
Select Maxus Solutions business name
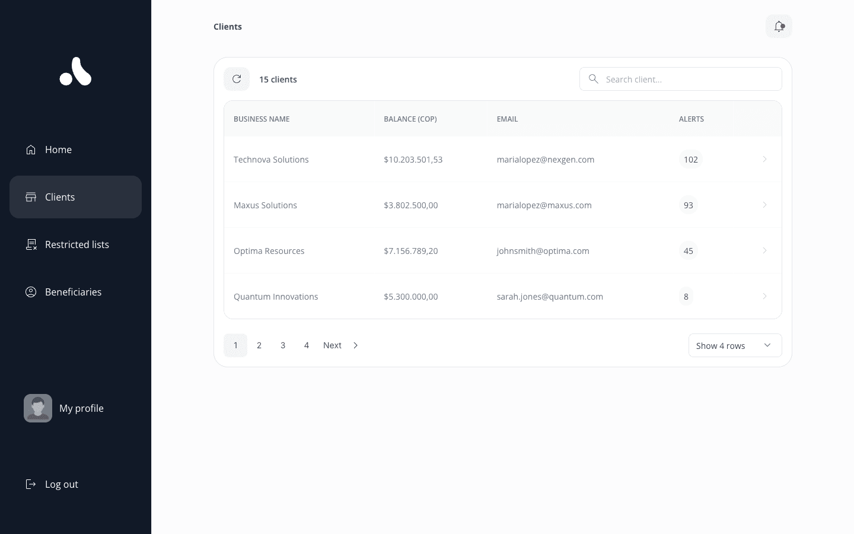point(265,205)
